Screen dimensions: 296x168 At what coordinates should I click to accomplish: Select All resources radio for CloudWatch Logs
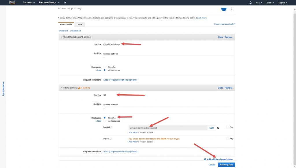point(105,70)
